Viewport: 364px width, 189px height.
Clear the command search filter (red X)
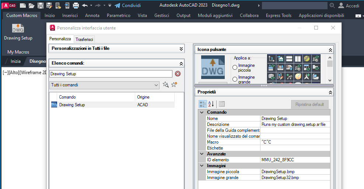(x=178, y=74)
